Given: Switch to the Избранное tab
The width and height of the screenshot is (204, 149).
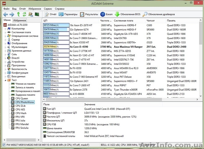Looking at the screenshot, I should point(19,20).
